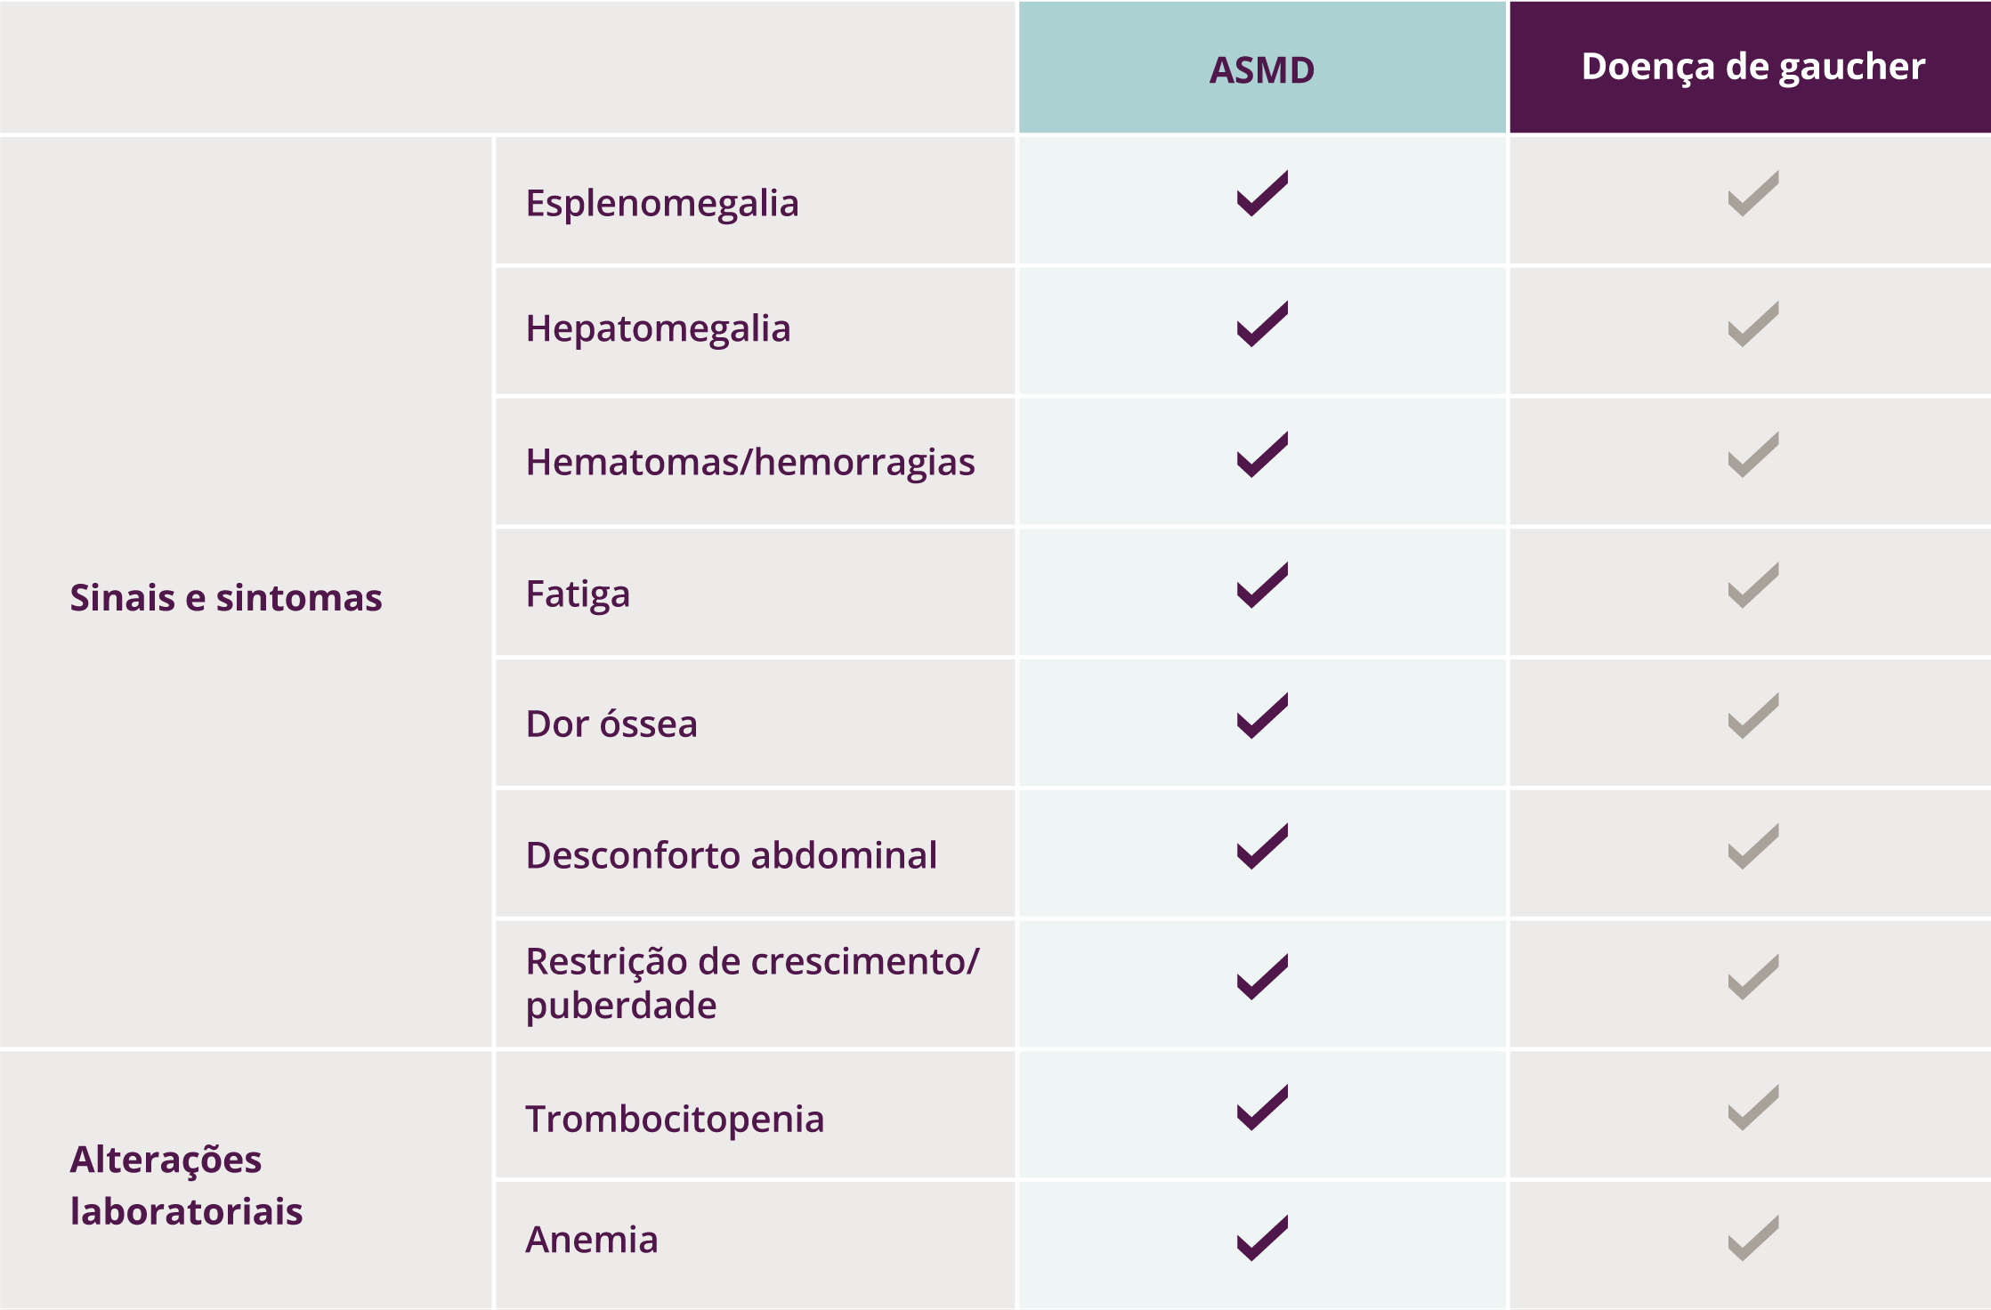
Task: Click the ASMD checkmark for Hematomas/hemorragias
Action: [x=1262, y=455]
